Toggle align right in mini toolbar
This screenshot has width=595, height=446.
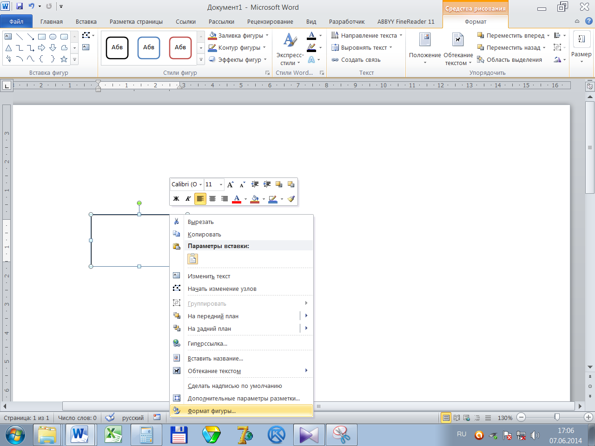[x=225, y=199]
